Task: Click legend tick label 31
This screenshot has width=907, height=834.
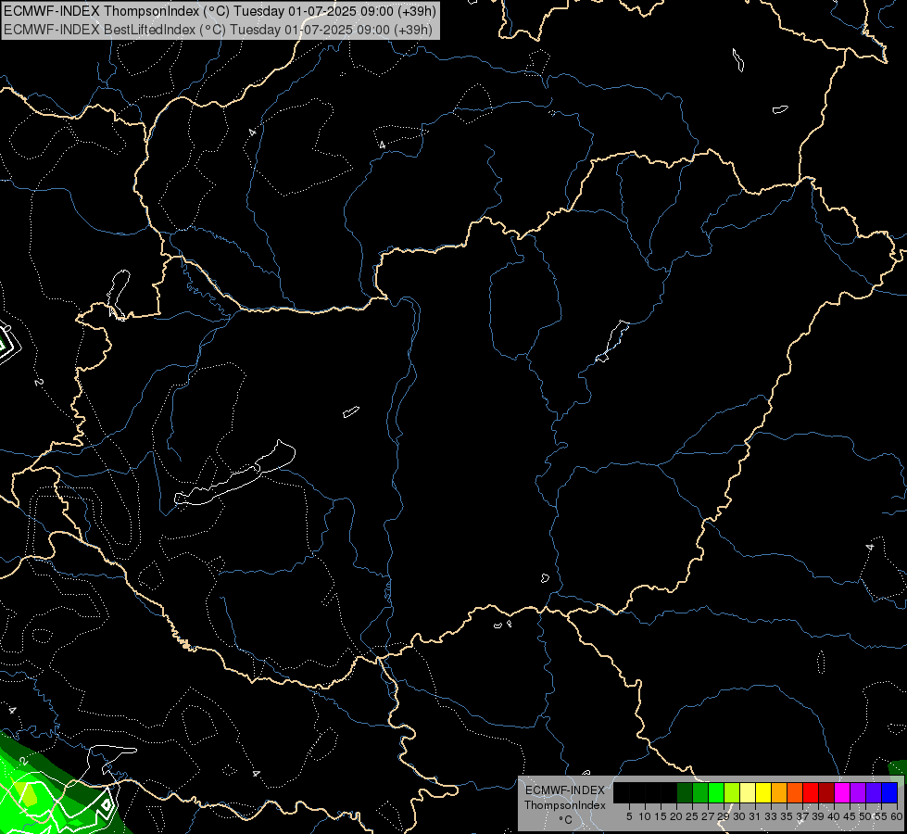Action: (755, 816)
